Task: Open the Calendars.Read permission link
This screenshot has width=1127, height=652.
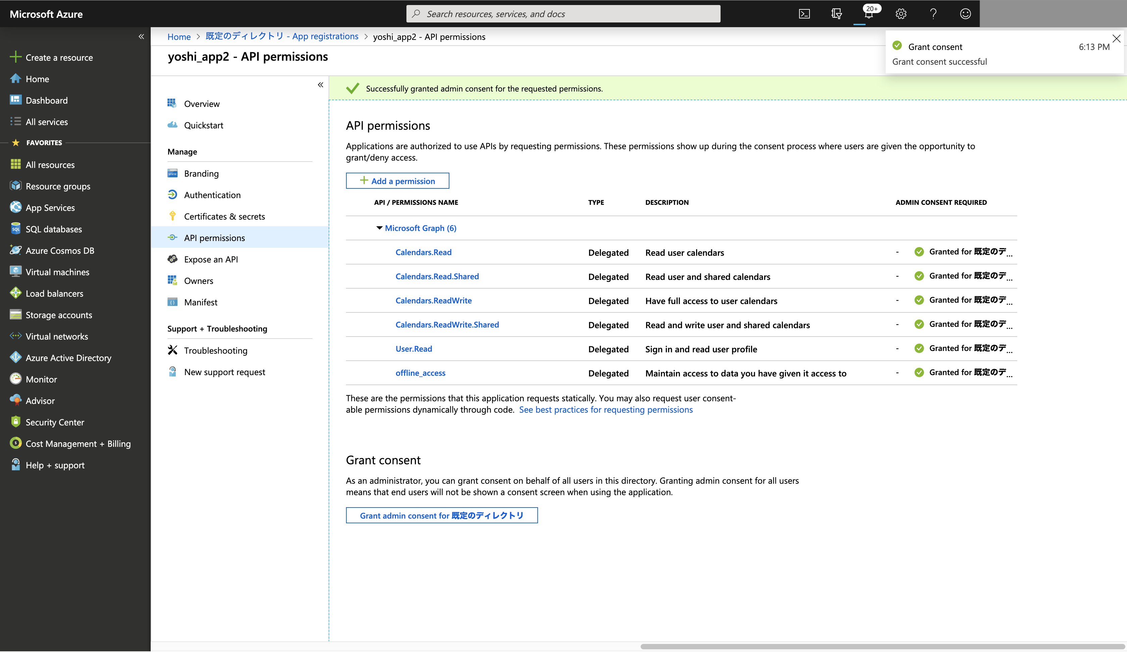Action: click(423, 252)
